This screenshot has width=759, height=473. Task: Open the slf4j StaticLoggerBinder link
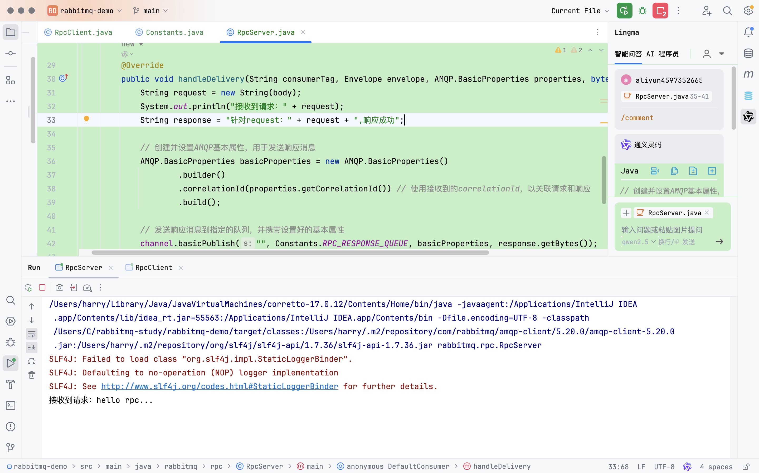click(x=220, y=386)
